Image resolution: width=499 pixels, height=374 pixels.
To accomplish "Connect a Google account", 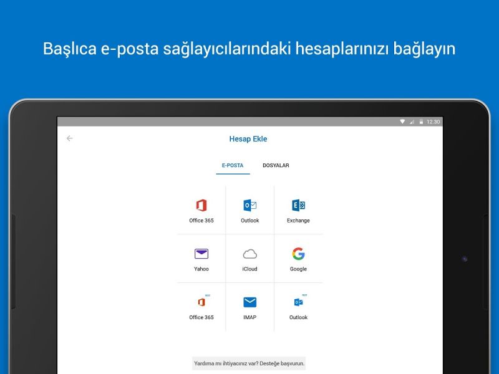I will click(x=298, y=254).
